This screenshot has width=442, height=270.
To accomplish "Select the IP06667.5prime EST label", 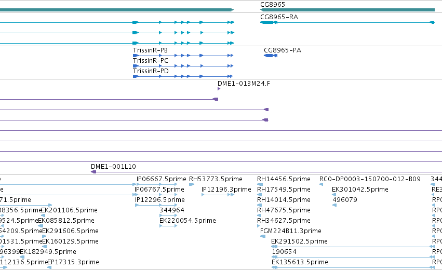I will point(161,179).
